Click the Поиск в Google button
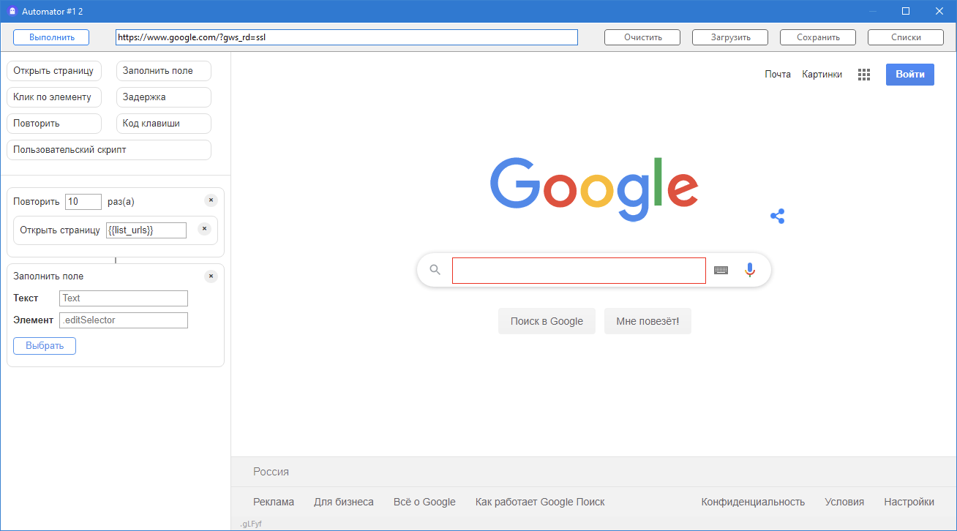Viewport: 957px width, 531px height. pos(547,321)
